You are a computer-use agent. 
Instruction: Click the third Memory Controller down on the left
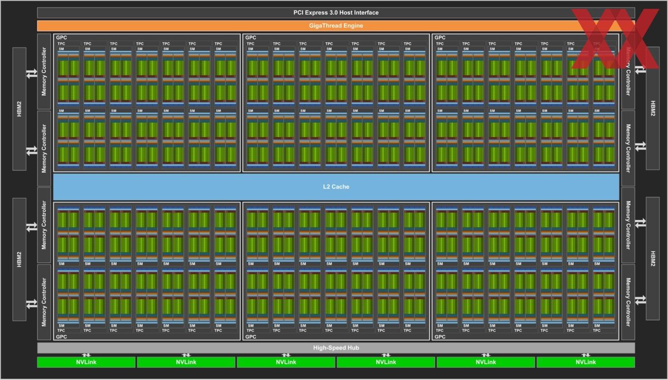tap(44, 225)
